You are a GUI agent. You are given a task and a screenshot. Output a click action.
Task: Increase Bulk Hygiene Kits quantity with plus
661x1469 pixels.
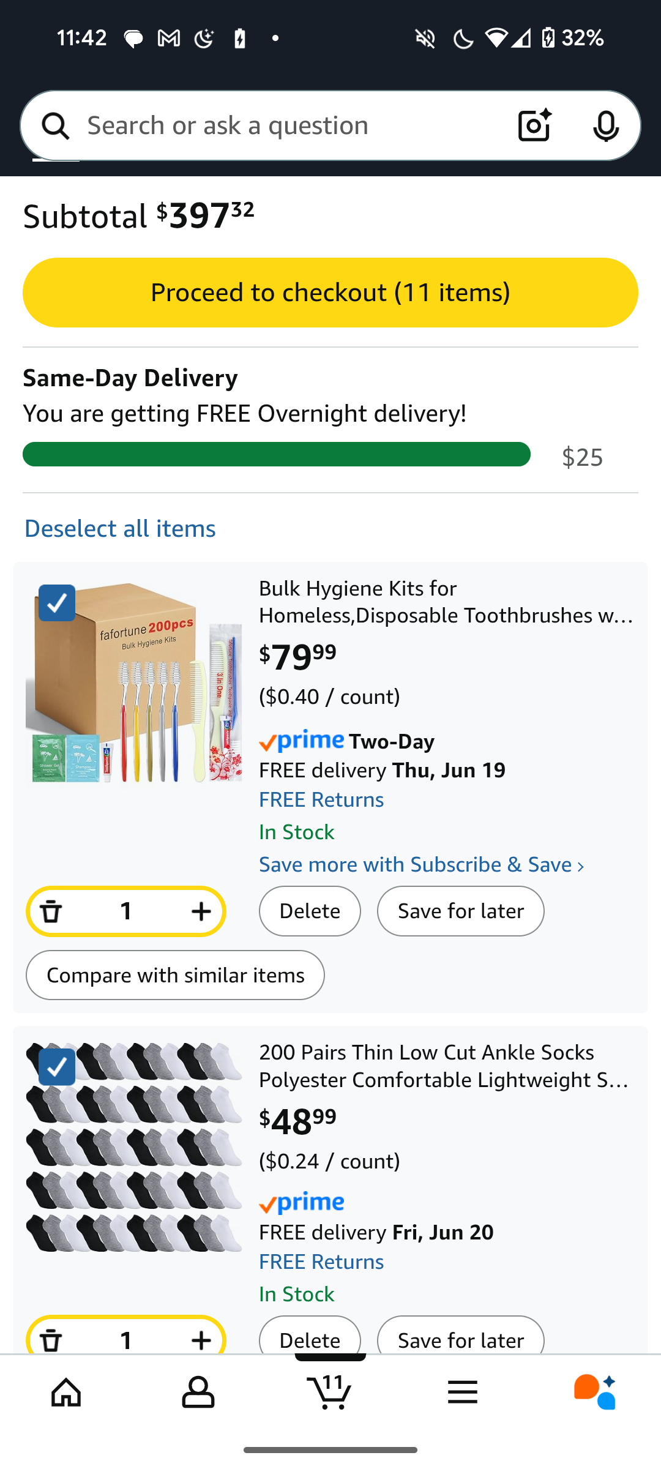click(201, 911)
